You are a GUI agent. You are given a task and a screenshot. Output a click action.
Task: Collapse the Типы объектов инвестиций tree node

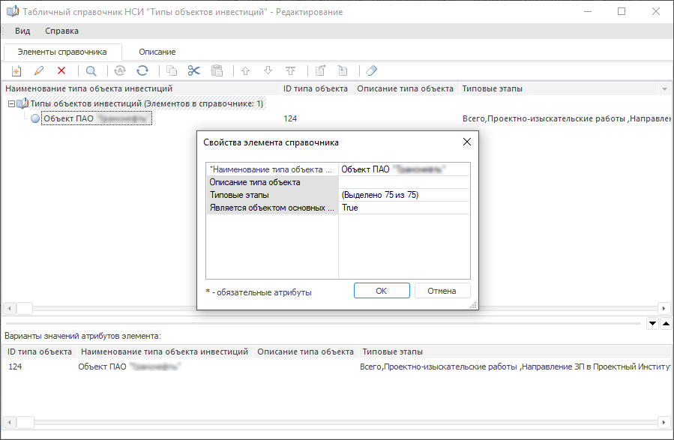pyautogui.click(x=11, y=104)
